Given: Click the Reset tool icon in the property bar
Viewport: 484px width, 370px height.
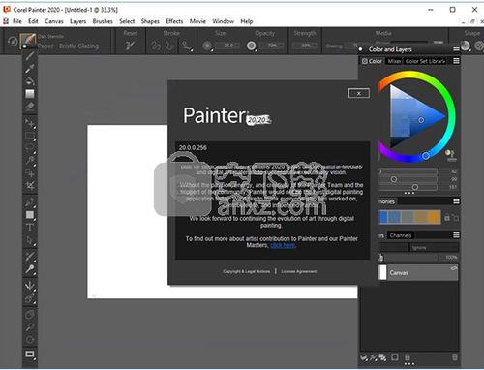Looking at the screenshot, I should (130, 46).
